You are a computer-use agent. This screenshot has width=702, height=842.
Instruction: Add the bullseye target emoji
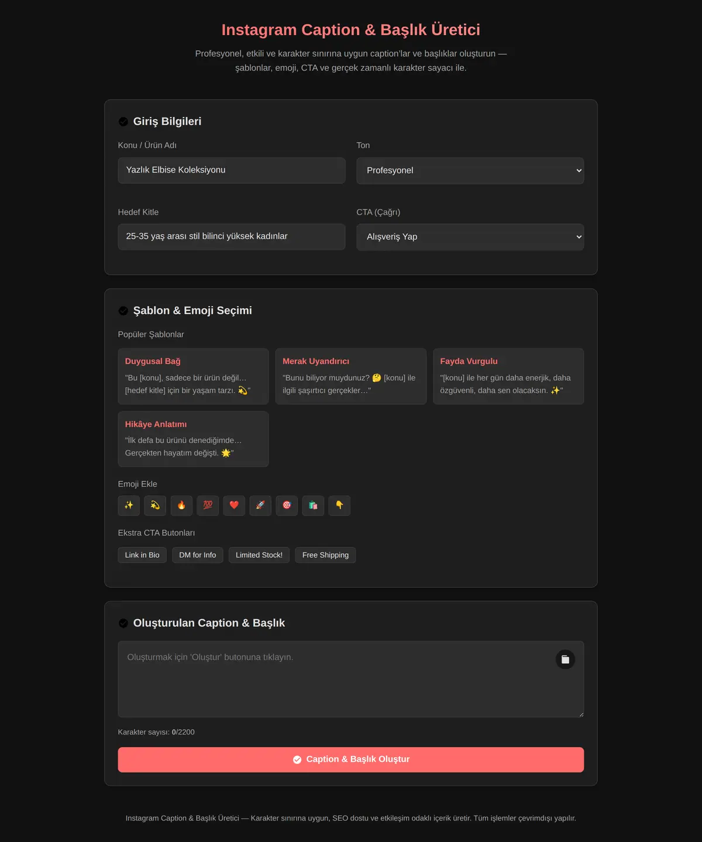(287, 505)
